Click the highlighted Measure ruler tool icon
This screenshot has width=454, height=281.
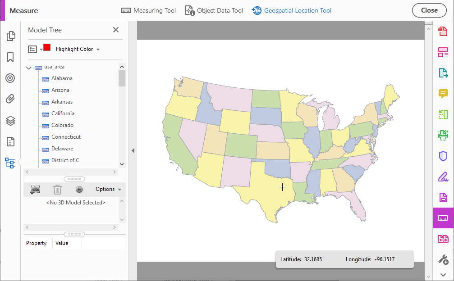[x=443, y=218]
